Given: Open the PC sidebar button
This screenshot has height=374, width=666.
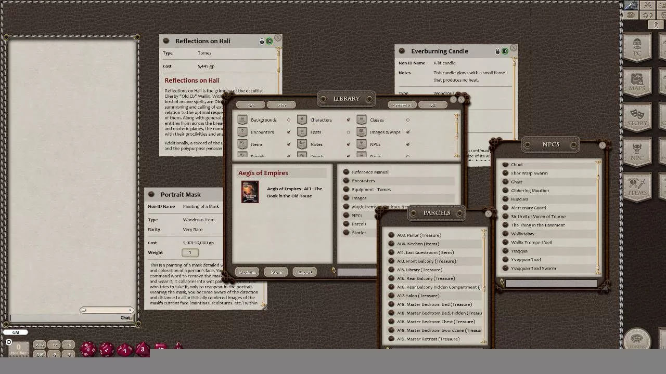Looking at the screenshot, I should pos(637,48).
